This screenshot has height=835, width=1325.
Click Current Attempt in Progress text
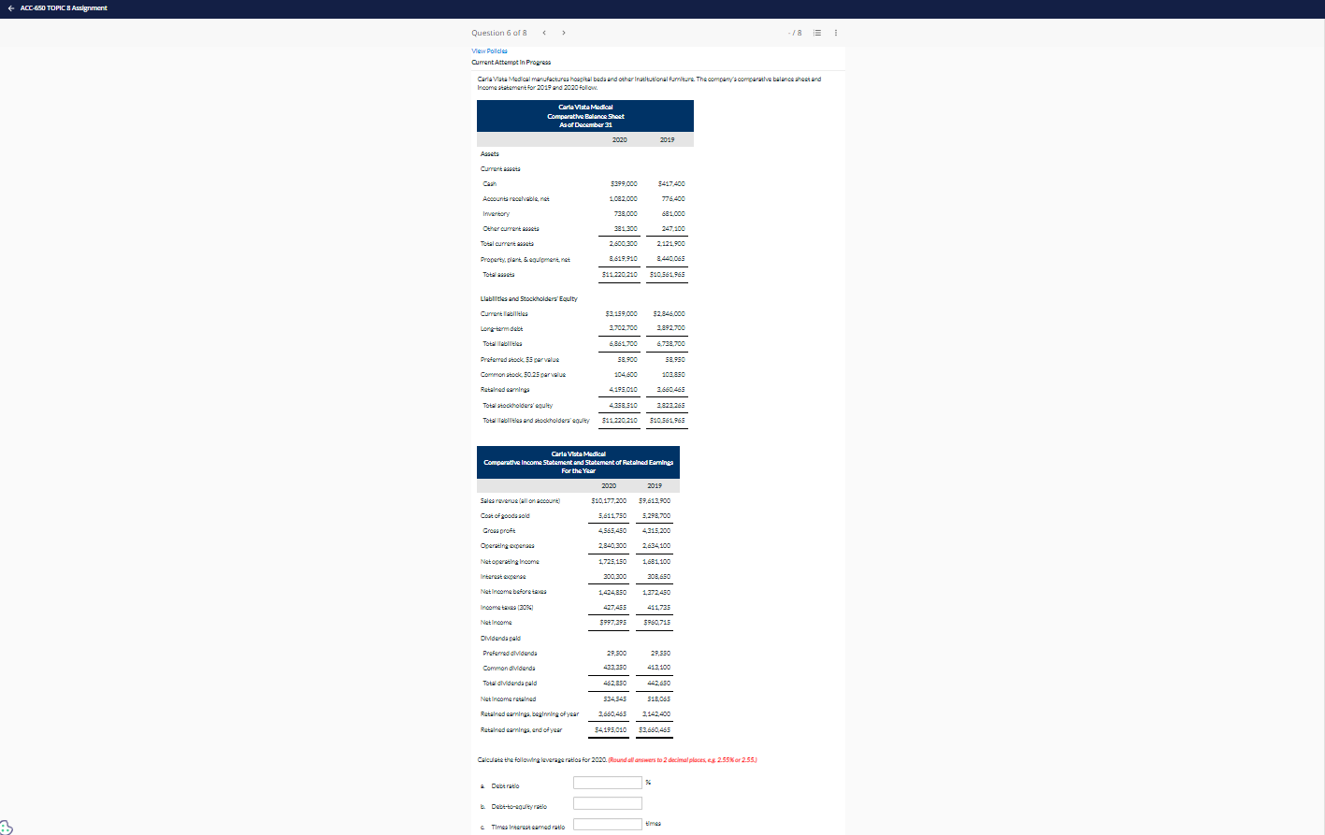point(511,62)
